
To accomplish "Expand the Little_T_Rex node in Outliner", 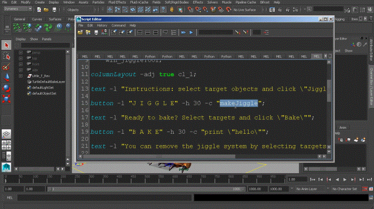I will [x=21, y=76].
